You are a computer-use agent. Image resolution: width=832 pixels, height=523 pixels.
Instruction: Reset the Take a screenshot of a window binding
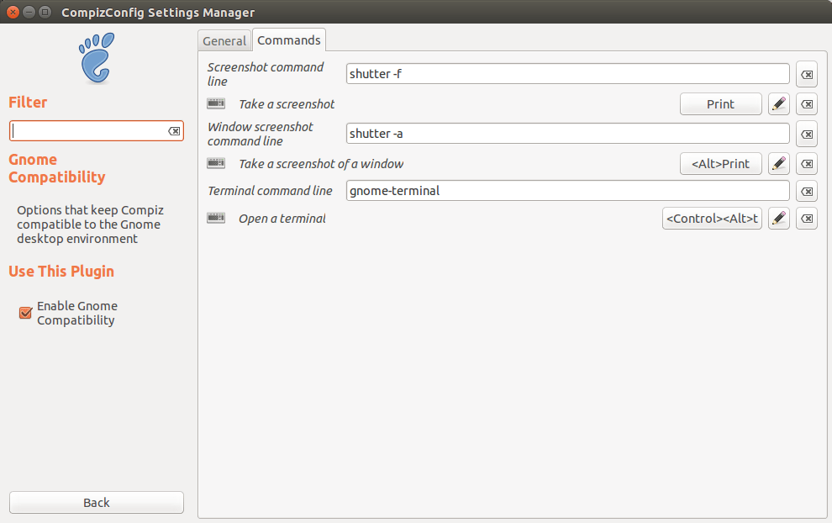pos(806,164)
